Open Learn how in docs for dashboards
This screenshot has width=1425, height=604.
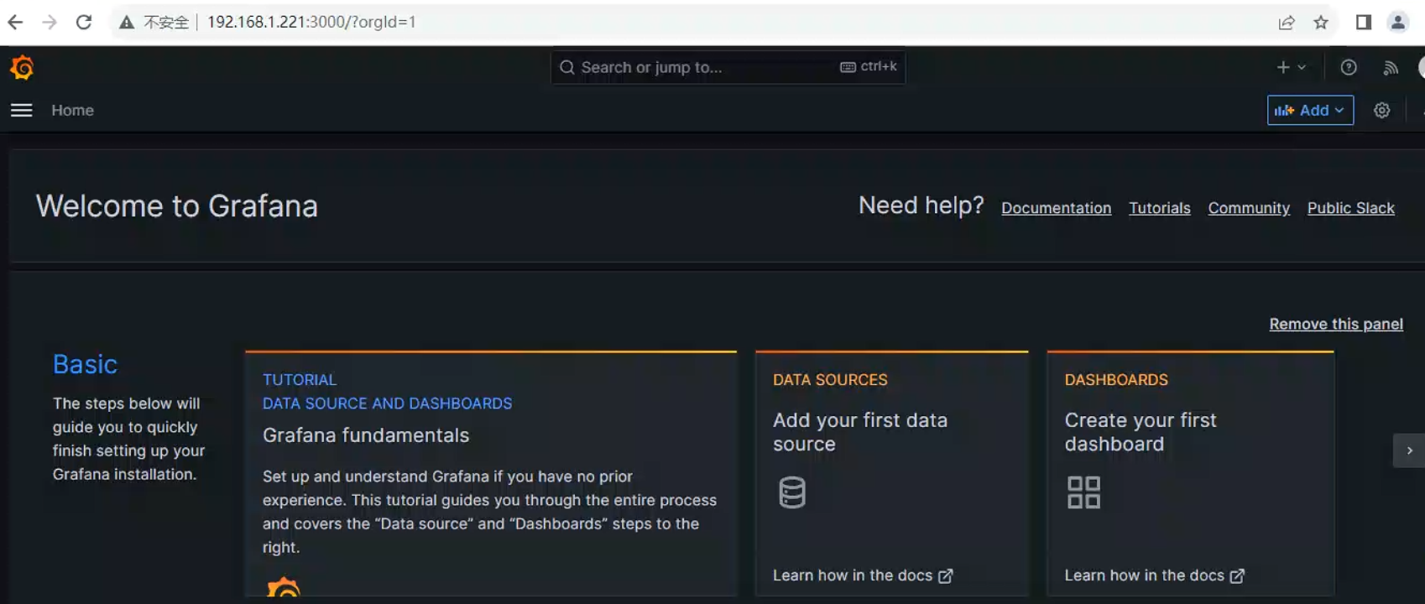pyautogui.click(x=1155, y=575)
